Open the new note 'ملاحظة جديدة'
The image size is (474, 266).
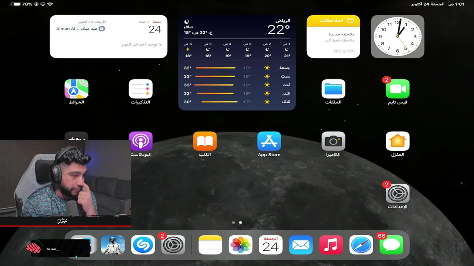342,34
